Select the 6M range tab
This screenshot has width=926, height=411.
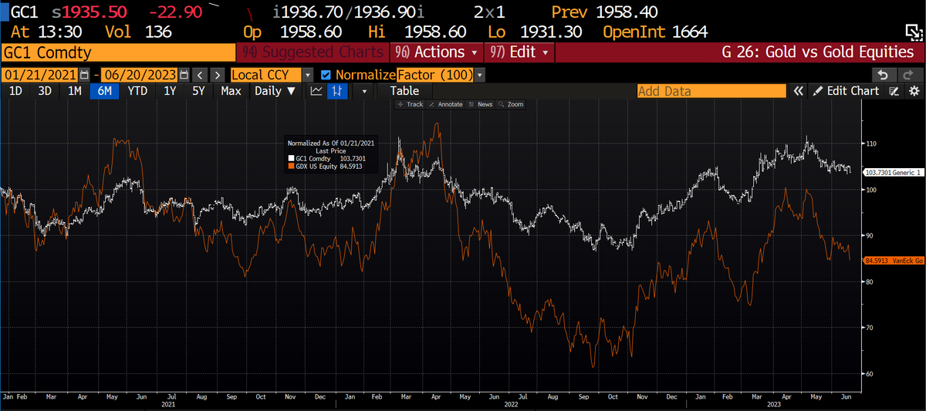click(x=104, y=91)
